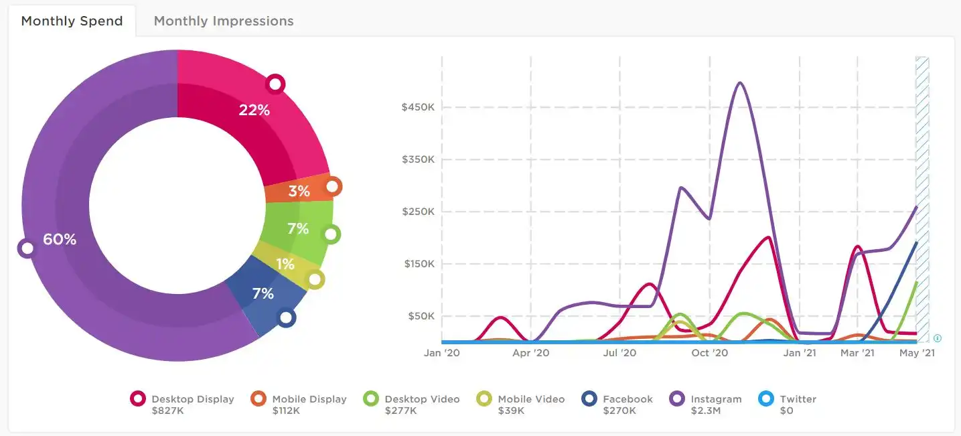961x436 pixels.
Task: Click the Facebook $270K legend label
Action: click(627, 405)
